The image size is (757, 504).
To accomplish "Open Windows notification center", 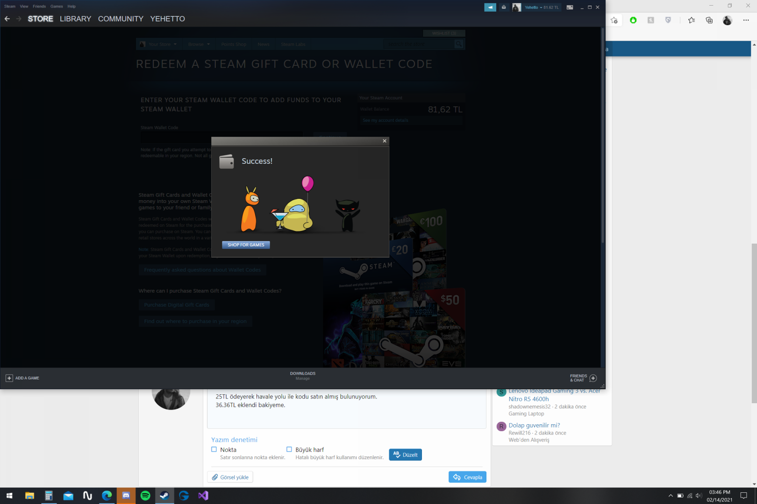I will 744,496.
